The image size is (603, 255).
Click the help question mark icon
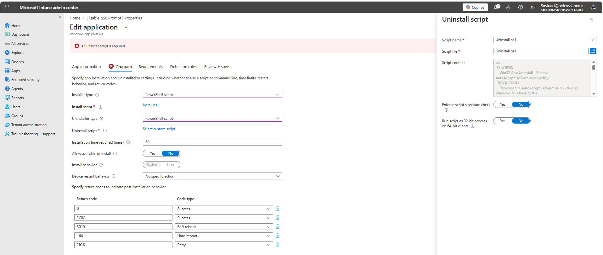coord(521,7)
